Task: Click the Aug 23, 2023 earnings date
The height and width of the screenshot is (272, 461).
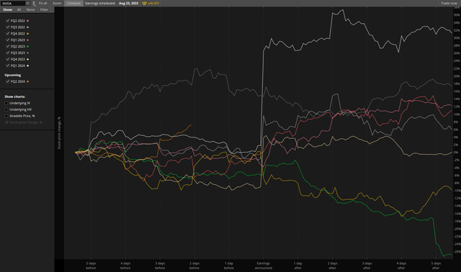Action: click(128, 3)
